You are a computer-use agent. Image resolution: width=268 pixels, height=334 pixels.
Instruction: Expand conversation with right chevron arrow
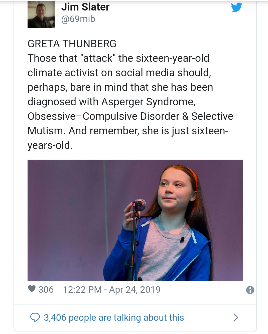click(235, 317)
